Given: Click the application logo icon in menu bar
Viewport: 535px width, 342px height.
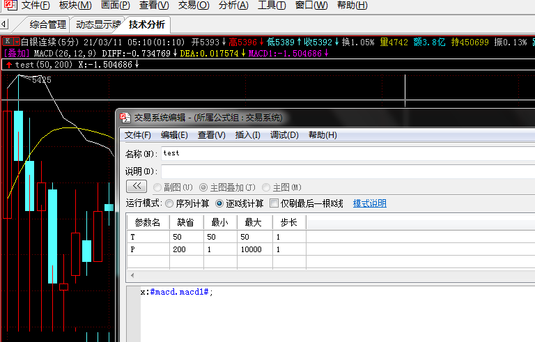Looking at the screenshot, I should click(x=10, y=5).
